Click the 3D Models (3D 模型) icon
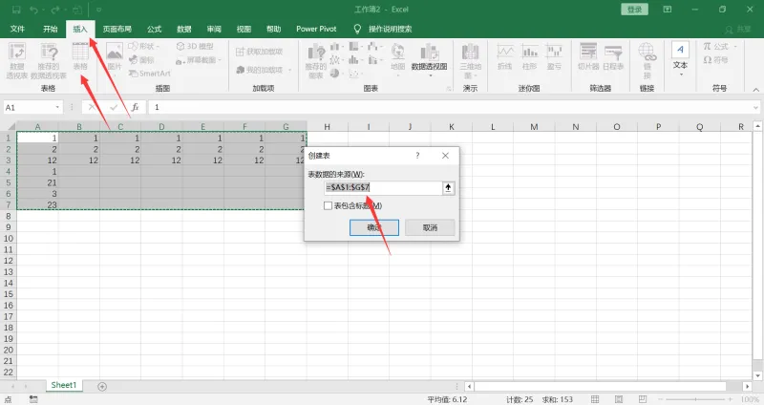This screenshot has width=764, height=405. click(x=195, y=46)
